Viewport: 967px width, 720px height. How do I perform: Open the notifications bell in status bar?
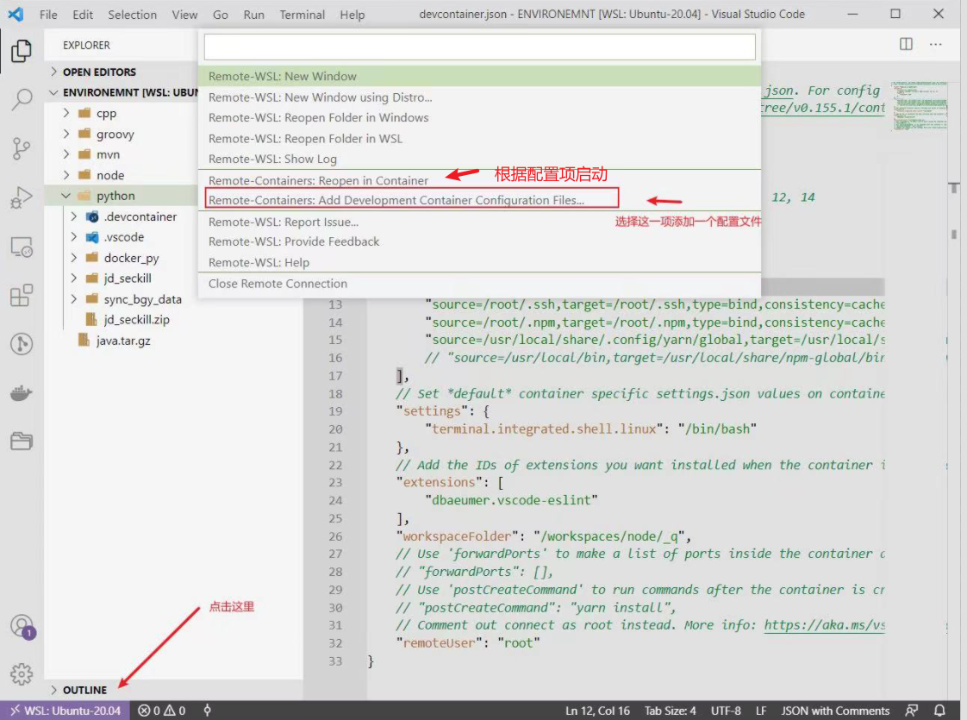click(x=939, y=711)
